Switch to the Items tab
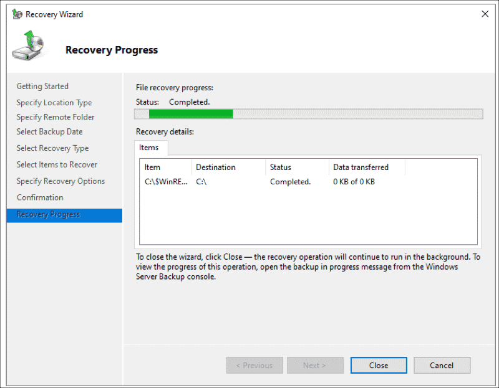The width and height of the screenshot is (499, 388). click(x=150, y=148)
